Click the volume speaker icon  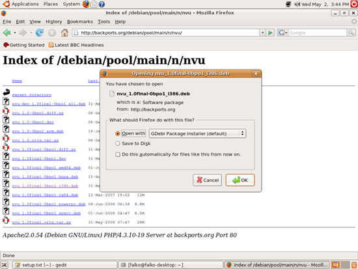click(x=297, y=4)
